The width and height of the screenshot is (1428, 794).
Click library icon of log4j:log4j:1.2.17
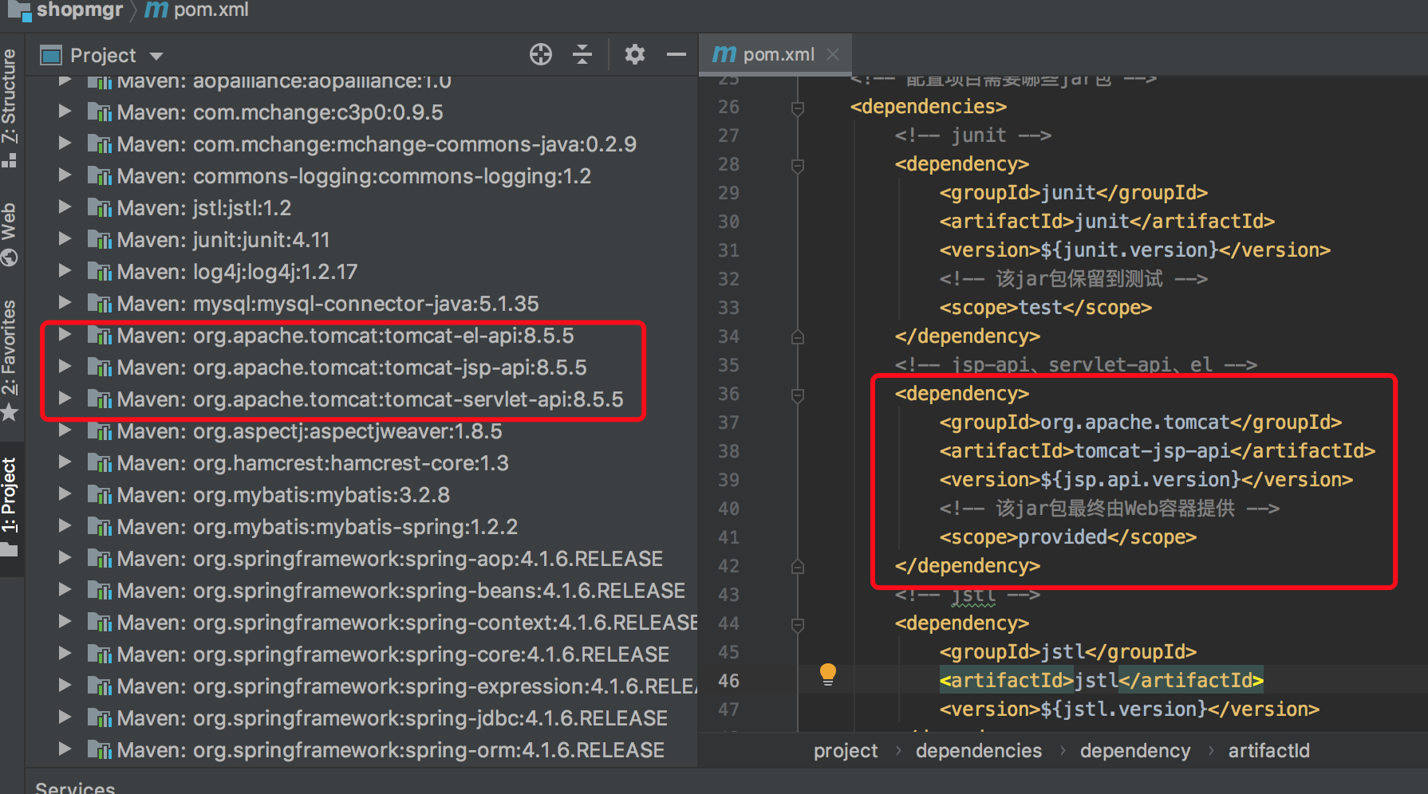click(99, 272)
